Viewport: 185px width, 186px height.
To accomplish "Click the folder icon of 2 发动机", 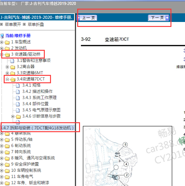I will click(x=7, y=48).
